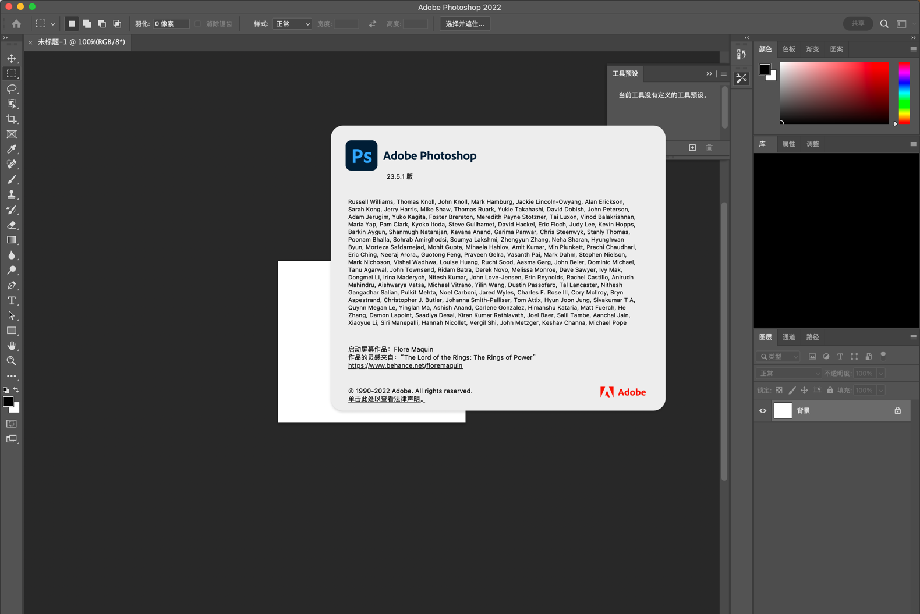Image resolution: width=920 pixels, height=614 pixels.
Task: Toggle lock position icon
Action: [x=804, y=391]
